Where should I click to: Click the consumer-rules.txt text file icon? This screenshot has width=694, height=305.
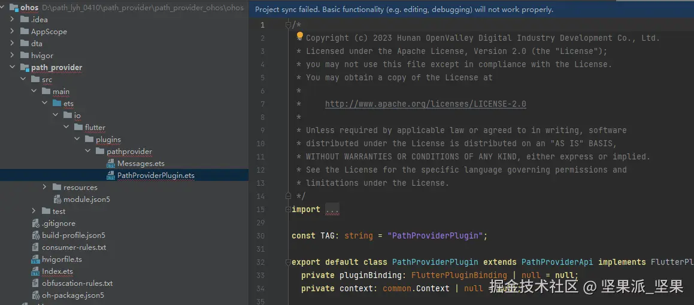coord(35,247)
